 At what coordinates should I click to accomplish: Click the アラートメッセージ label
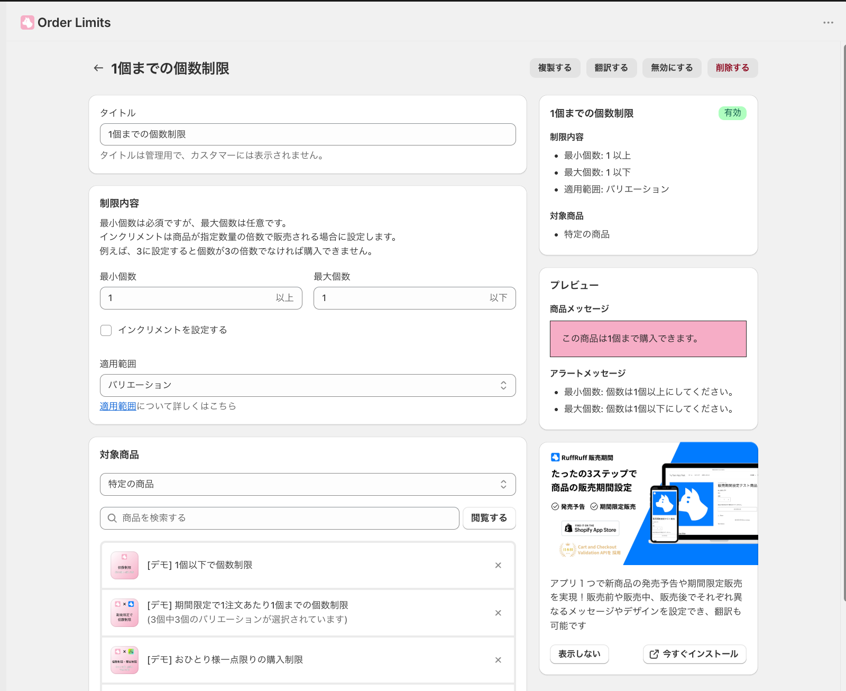point(588,374)
